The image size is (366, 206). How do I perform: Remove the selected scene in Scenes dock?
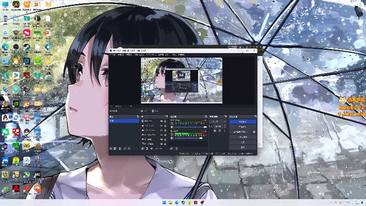[x=115, y=148]
